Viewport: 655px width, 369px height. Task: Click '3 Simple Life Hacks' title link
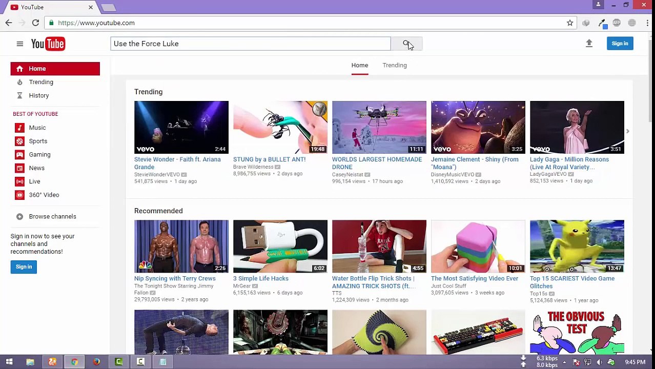(261, 278)
